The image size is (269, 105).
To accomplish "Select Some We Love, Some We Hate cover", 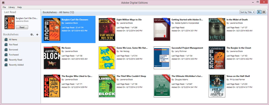I will point(107,58).
